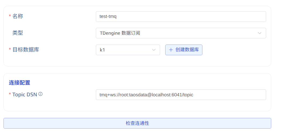Screen dimensions: 283x131
Task: Expand the k1 dropdown arrow
Action: coord(154,50)
